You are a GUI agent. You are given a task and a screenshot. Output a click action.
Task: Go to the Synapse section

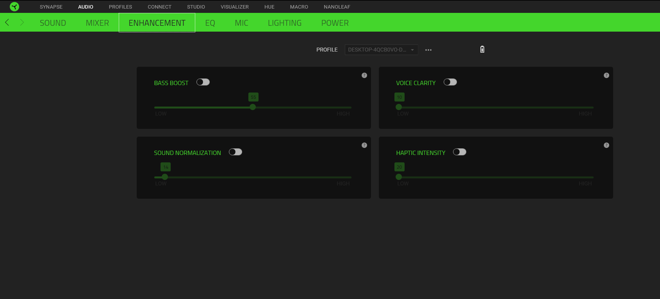coord(51,7)
